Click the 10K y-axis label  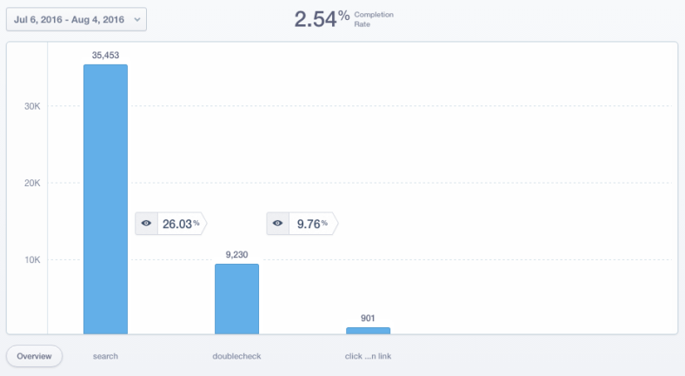(x=34, y=259)
